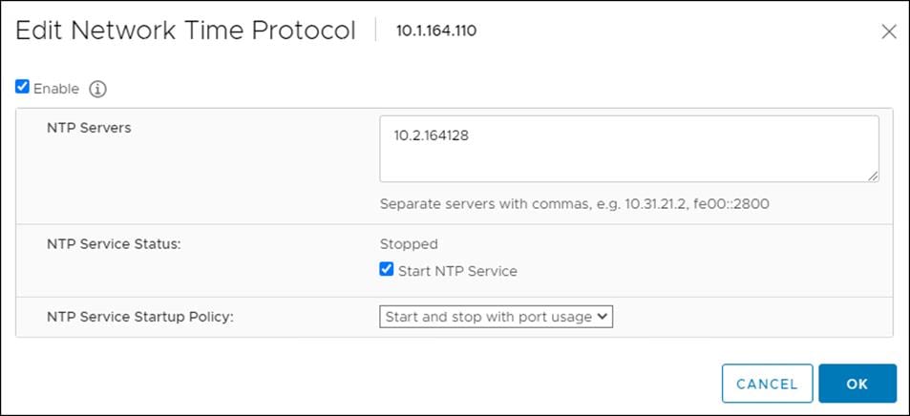
Task: Click the Stopped service status text
Action: click(409, 244)
